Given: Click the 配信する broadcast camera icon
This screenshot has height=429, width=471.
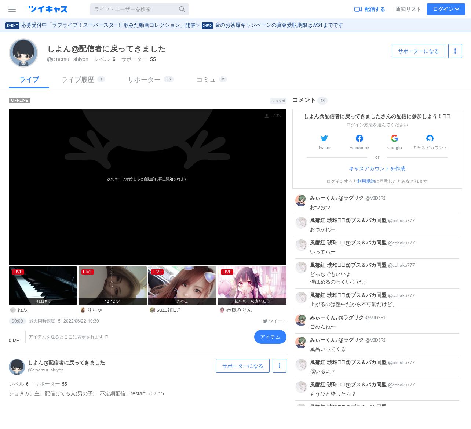Looking at the screenshot, I should point(358,9).
